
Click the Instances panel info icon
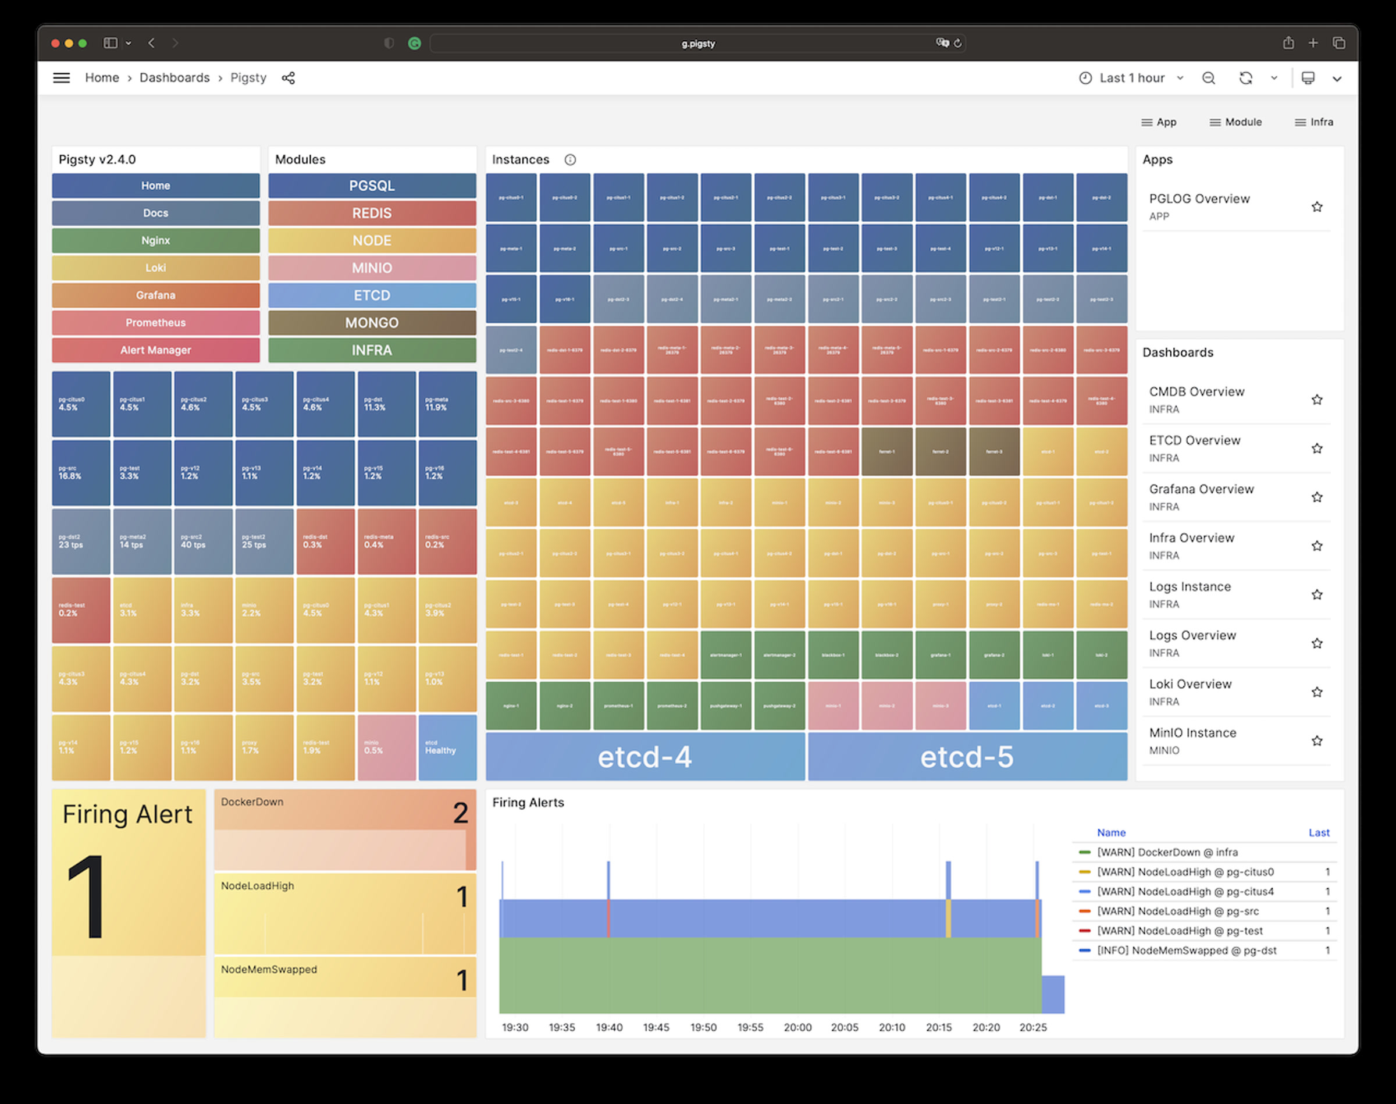click(570, 159)
